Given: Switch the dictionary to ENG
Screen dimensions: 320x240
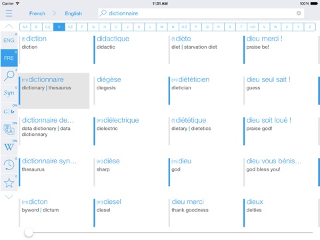Looking at the screenshot, I should pyautogui.click(x=9, y=41).
